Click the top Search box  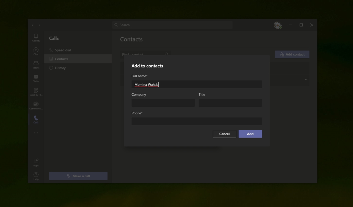click(x=172, y=25)
